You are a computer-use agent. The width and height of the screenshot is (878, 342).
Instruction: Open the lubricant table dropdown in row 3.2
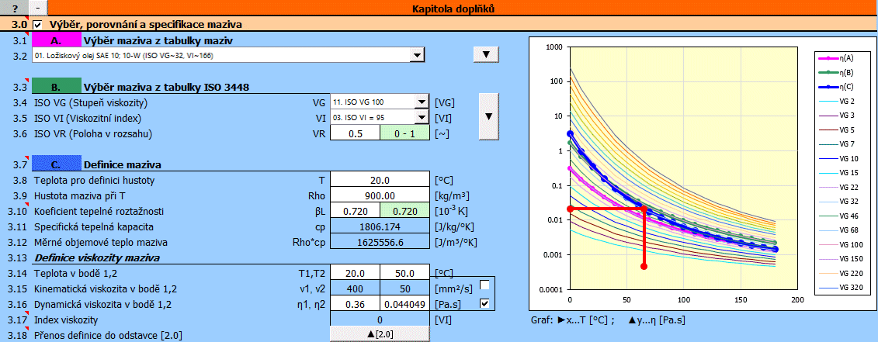coord(418,54)
